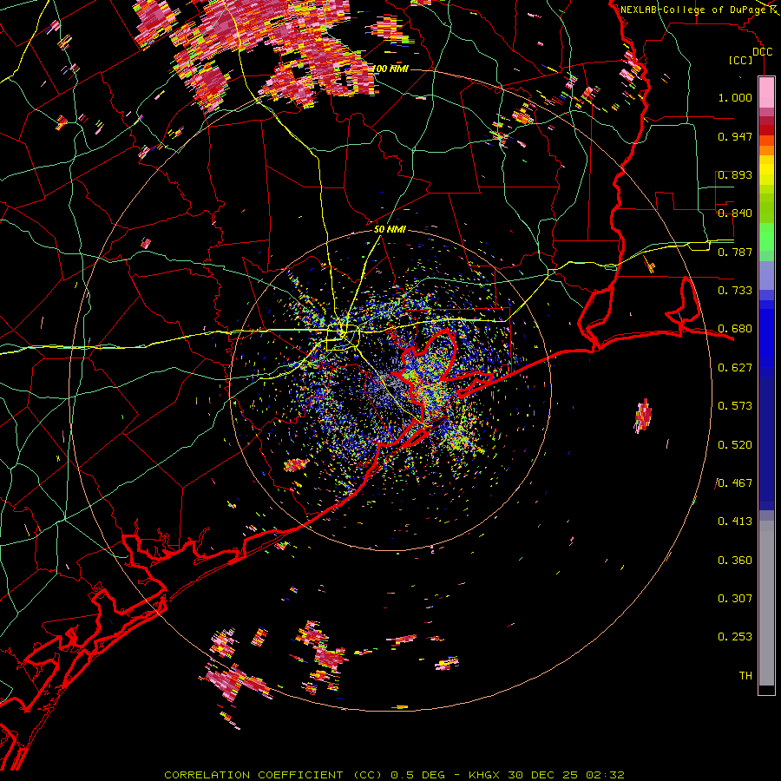Click the [CC] units label above the scale
The image size is (781, 781).
741,60
